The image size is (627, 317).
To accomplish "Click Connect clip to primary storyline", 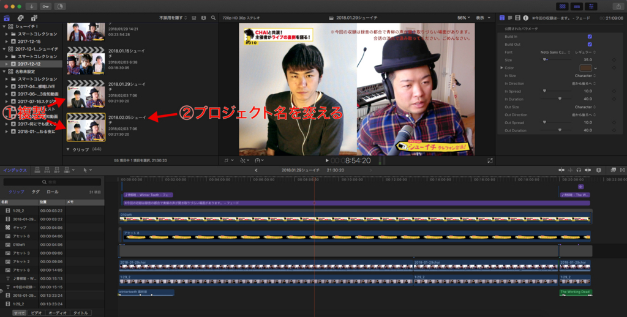I will click(37, 170).
